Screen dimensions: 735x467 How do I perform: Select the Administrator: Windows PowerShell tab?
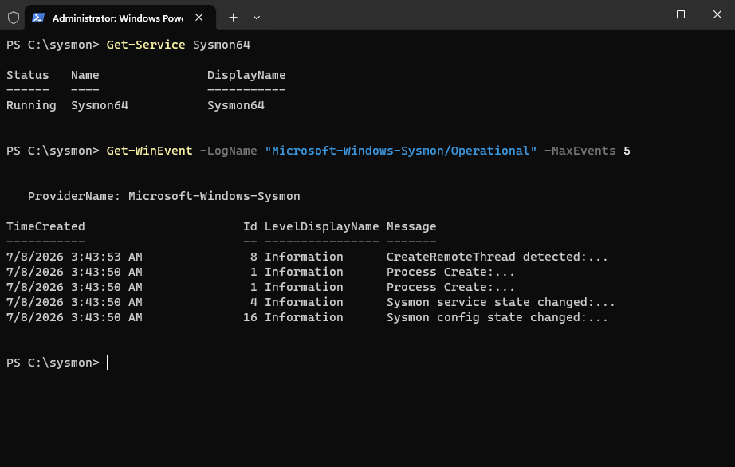(x=120, y=18)
